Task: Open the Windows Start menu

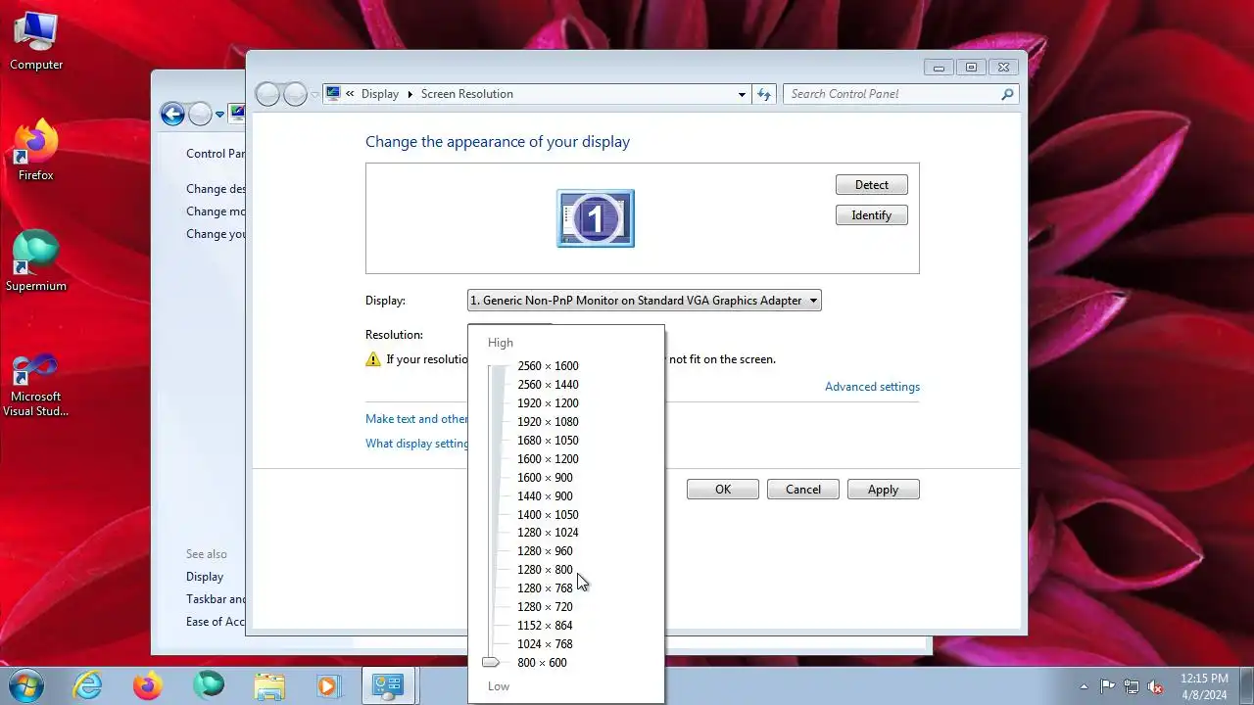Action: tap(25, 685)
